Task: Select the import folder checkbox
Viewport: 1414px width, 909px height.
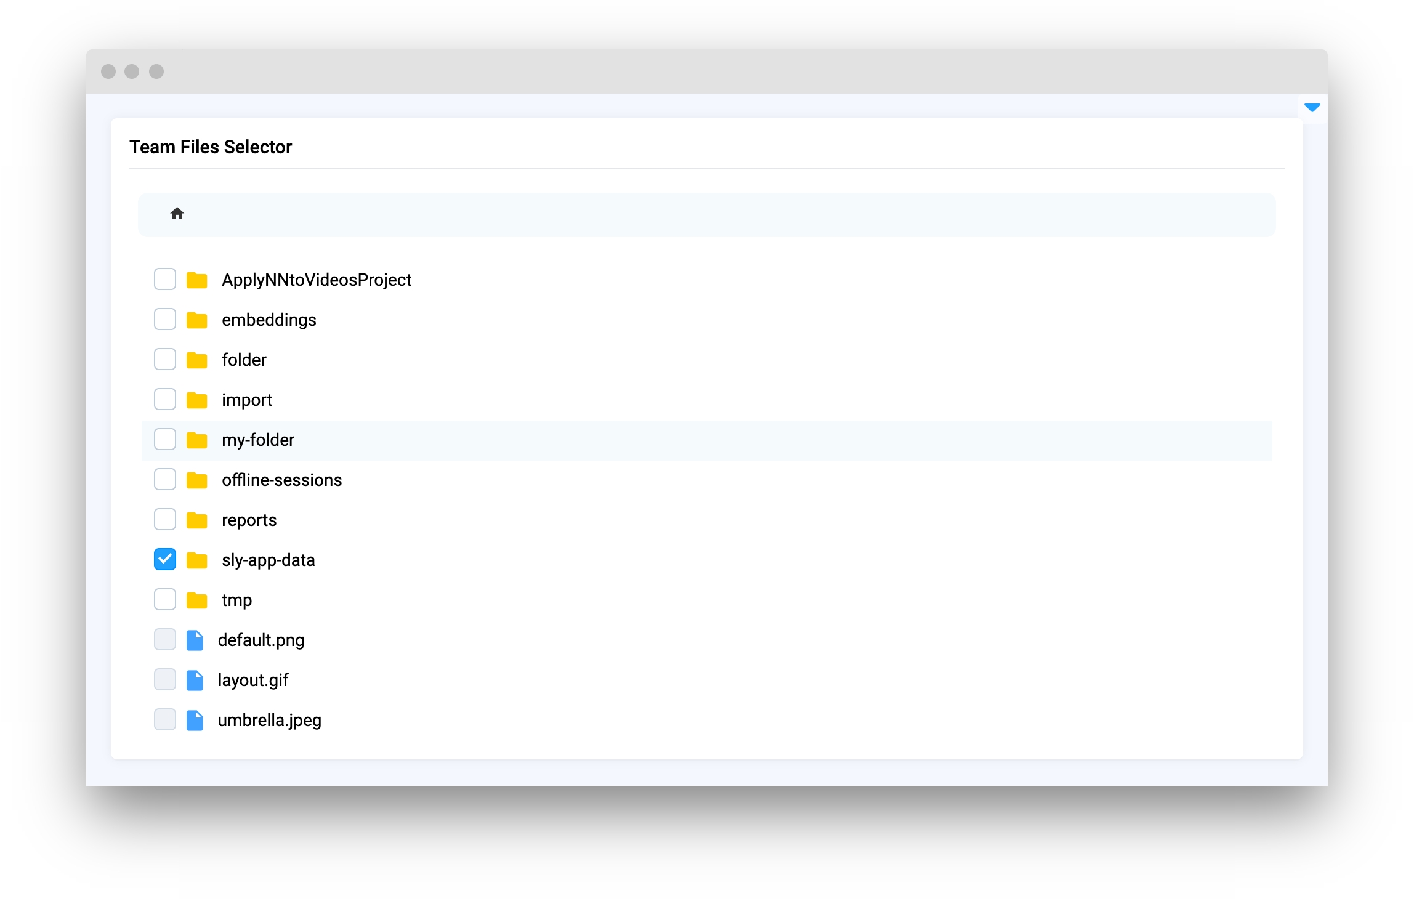Action: click(x=165, y=399)
